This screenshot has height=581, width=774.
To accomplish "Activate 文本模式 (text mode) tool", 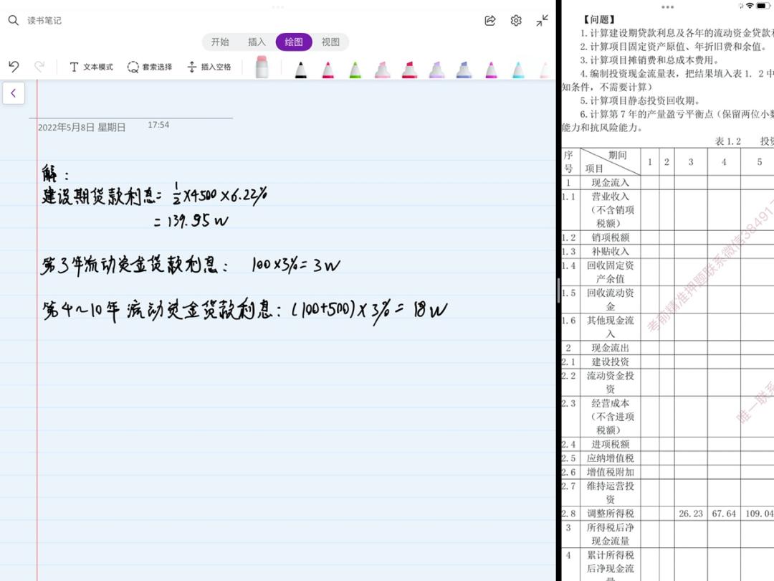I will point(90,67).
